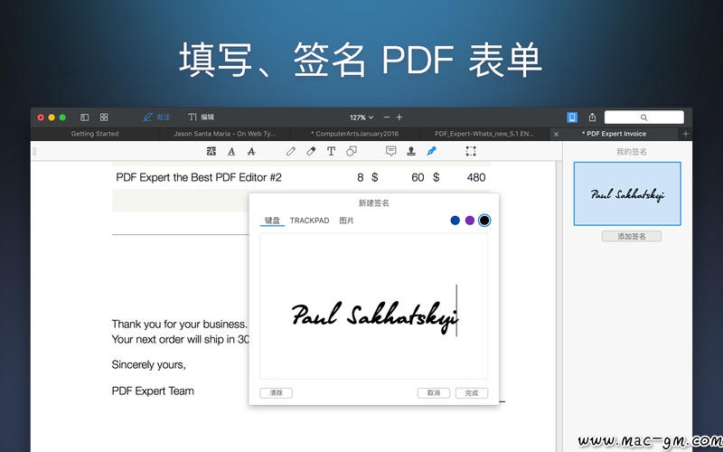Select the Text (T) tool
The width and height of the screenshot is (723, 452).
(331, 151)
